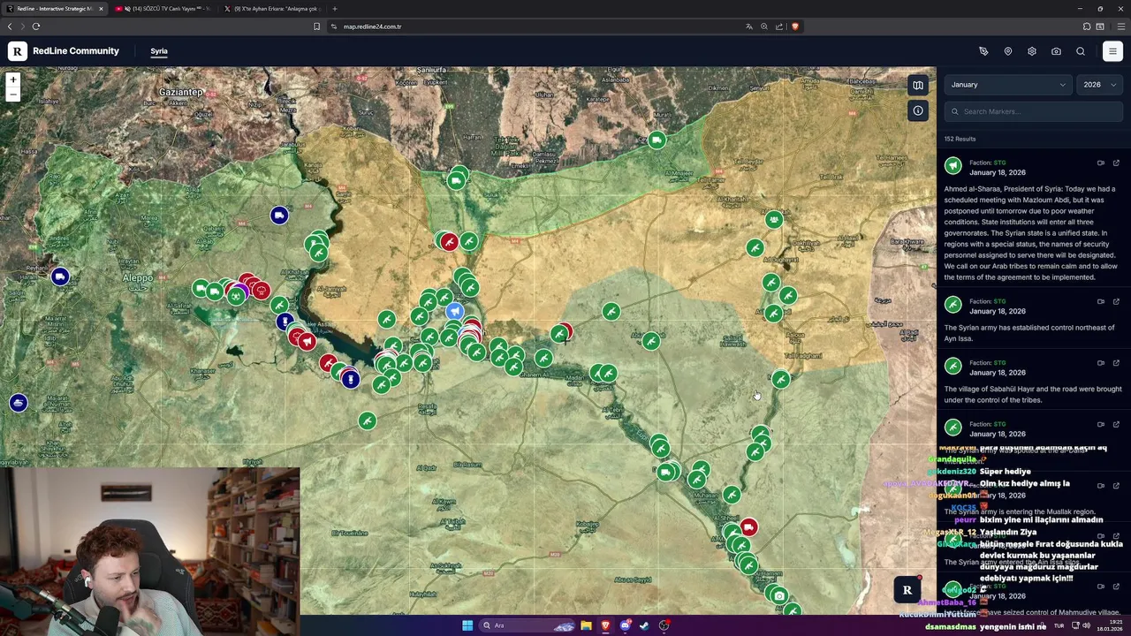Click the share icon in address bar
1131x636 pixels.
coord(779,26)
